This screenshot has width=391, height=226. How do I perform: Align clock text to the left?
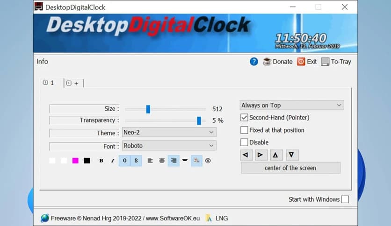[150, 161]
